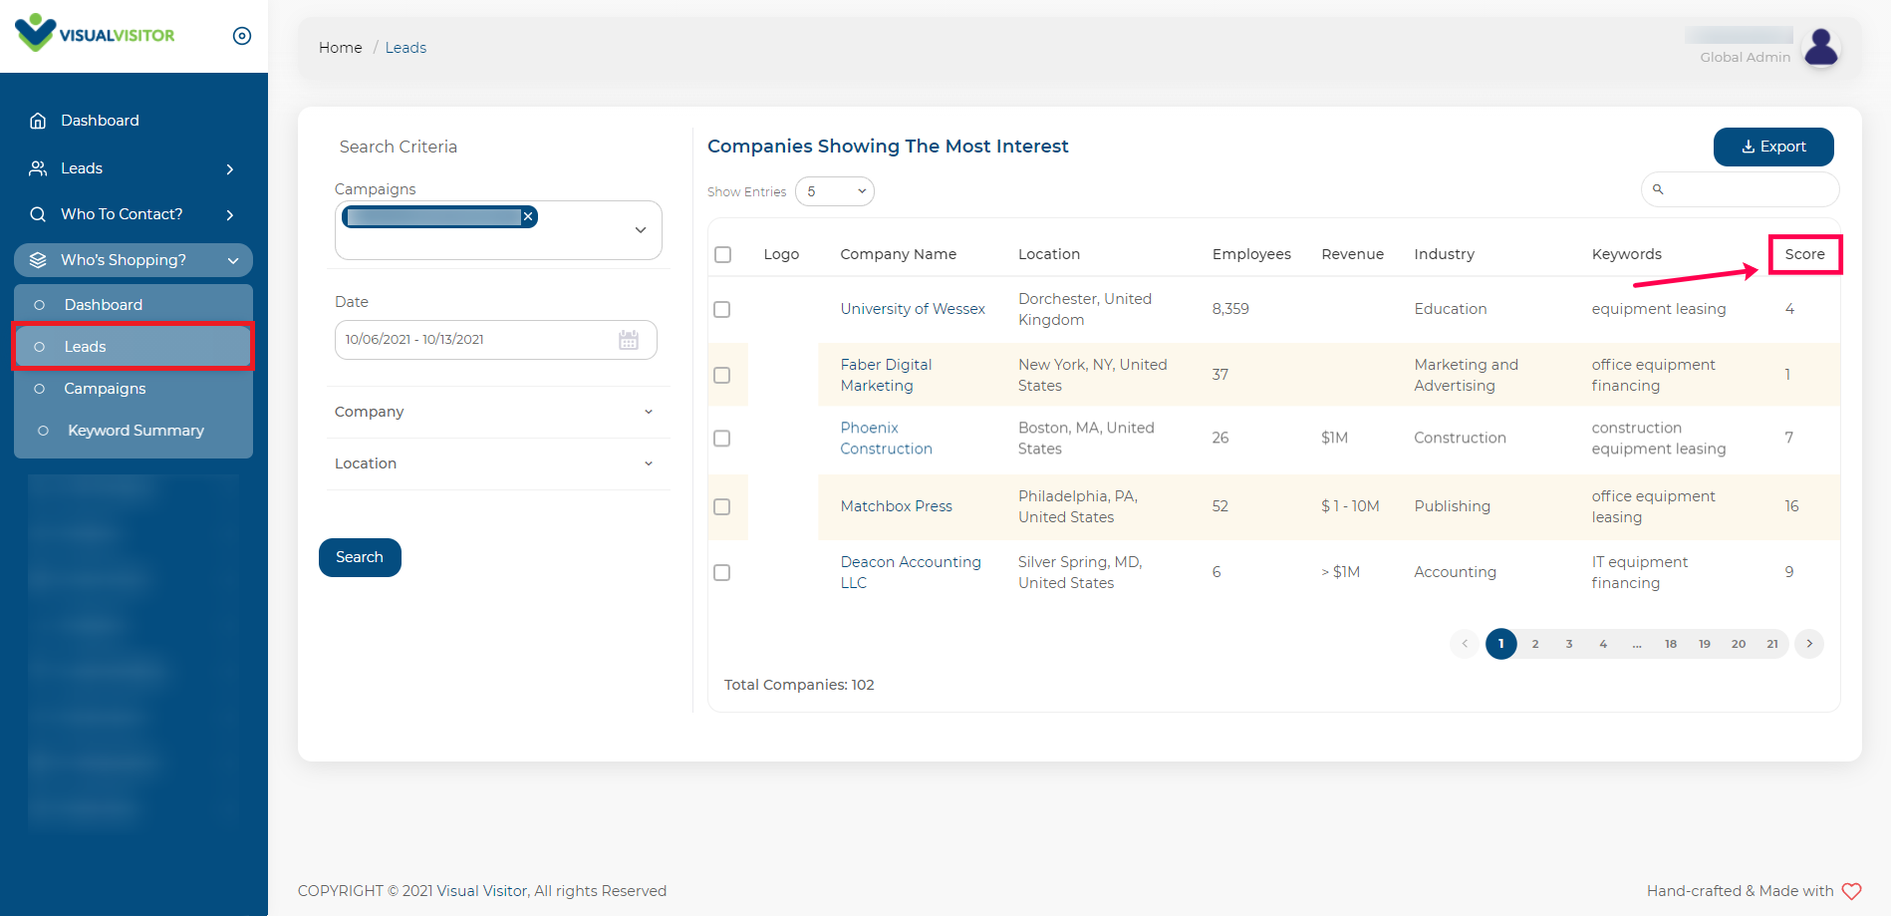Remove the selected campaign tag
This screenshot has width=1891, height=916.
click(528, 216)
